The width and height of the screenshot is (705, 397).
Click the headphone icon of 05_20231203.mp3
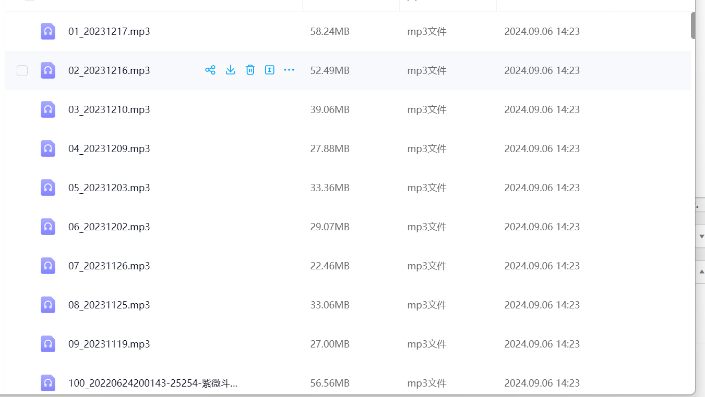tap(48, 188)
